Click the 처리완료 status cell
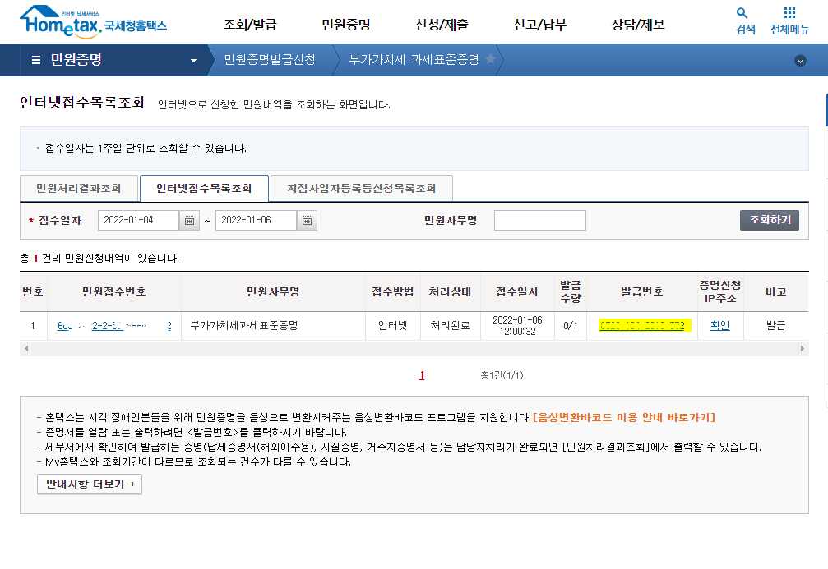This screenshot has width=828, height=569. 450,325
